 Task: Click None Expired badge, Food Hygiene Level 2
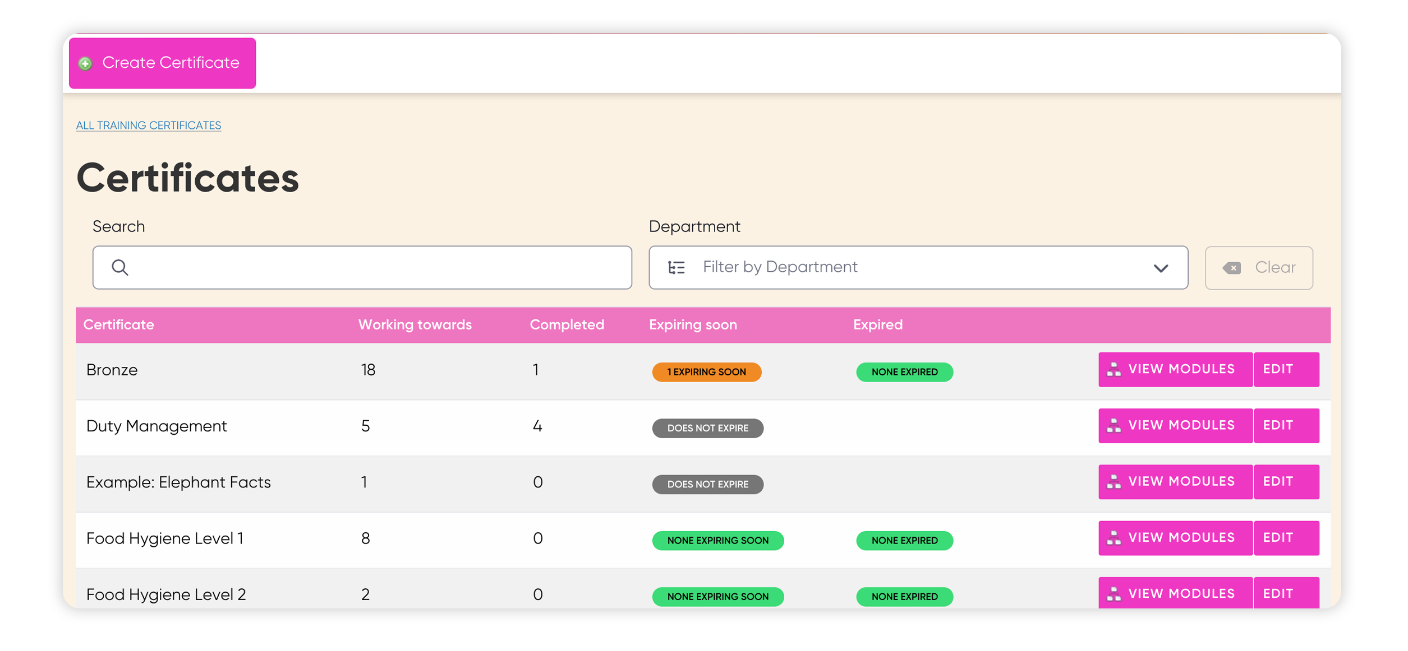coord(904,597)
